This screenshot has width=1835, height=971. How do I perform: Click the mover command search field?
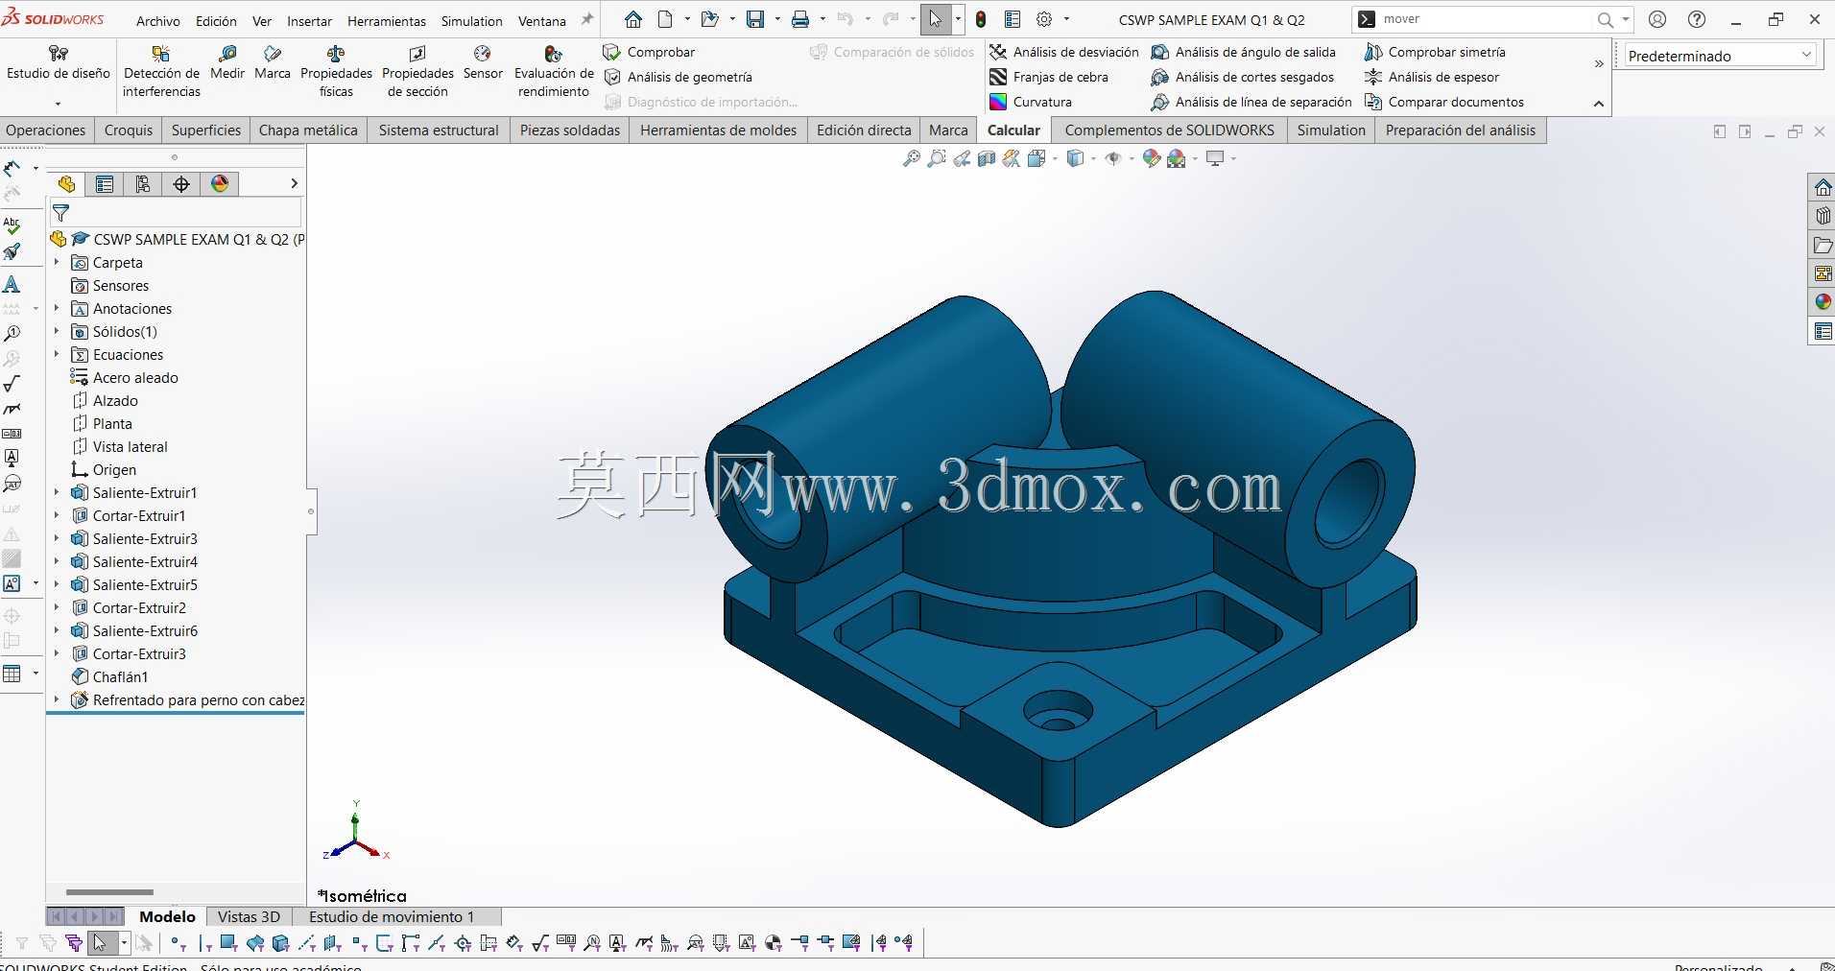click(1487, 19)
